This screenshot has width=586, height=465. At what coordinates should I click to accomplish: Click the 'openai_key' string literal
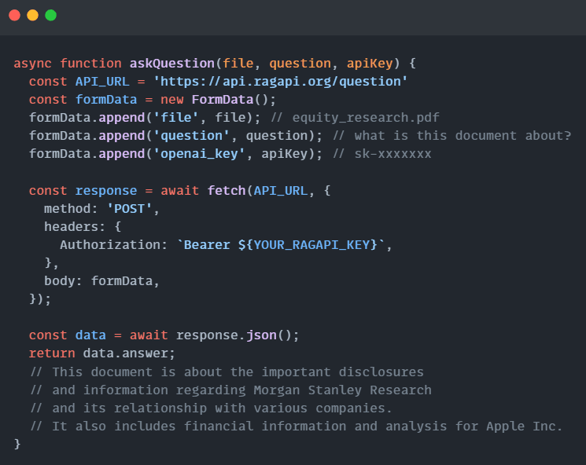[x=199, y=154]
